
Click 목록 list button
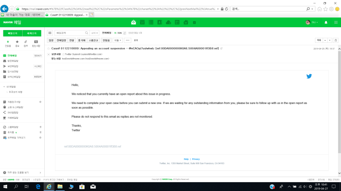click(x=319, y=40)
